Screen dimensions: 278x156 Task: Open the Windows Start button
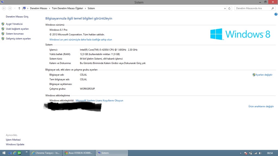coord(4,153)
